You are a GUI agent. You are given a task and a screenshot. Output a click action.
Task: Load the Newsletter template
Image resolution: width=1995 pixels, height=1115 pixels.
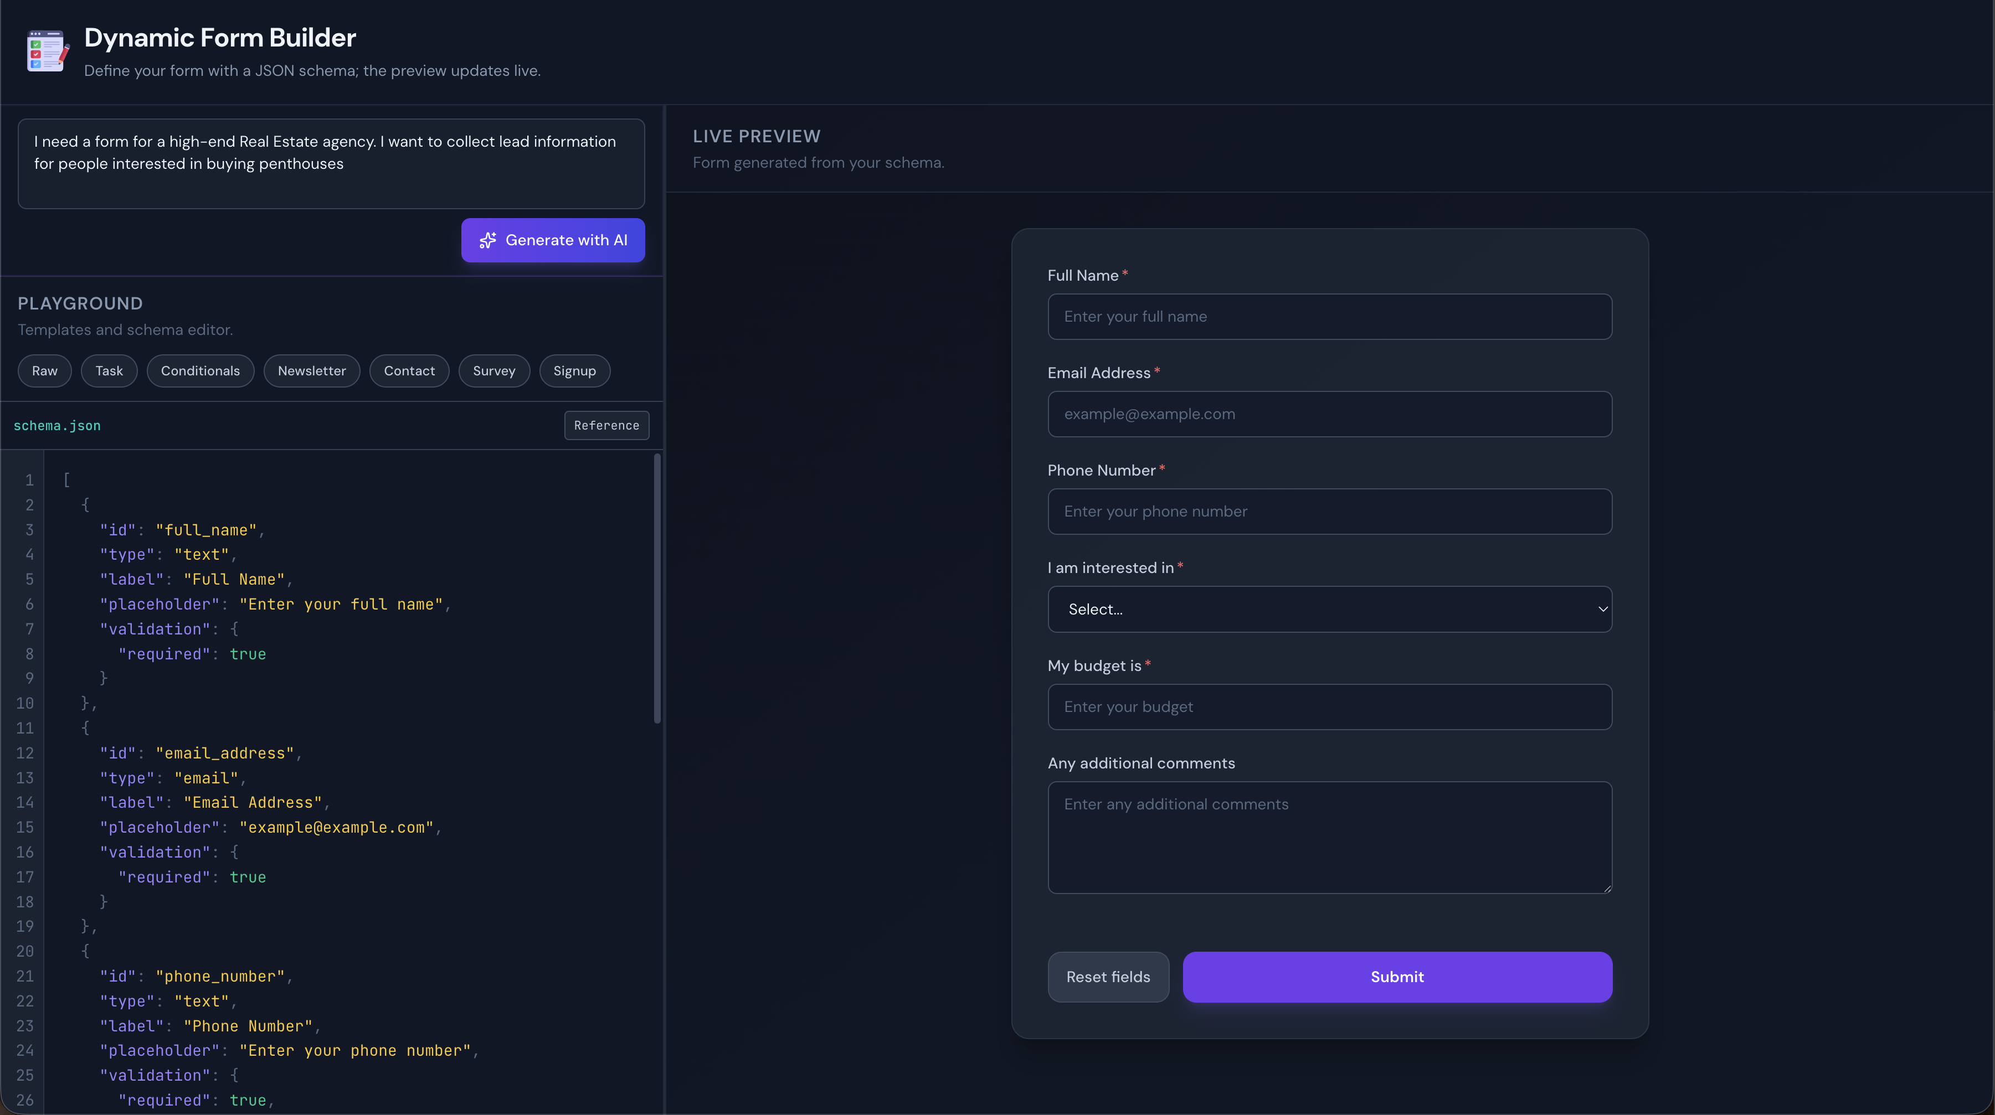coord(311,371)
